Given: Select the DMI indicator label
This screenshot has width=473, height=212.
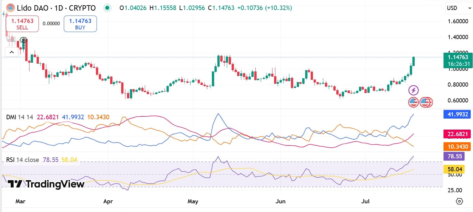Looking at the screenshot, I should (x=12, y=117).
